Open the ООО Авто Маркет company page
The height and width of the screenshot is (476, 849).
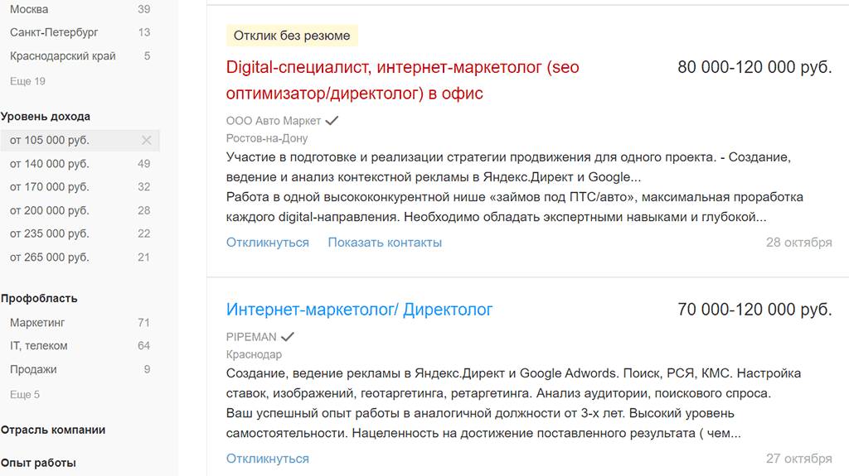273,121
